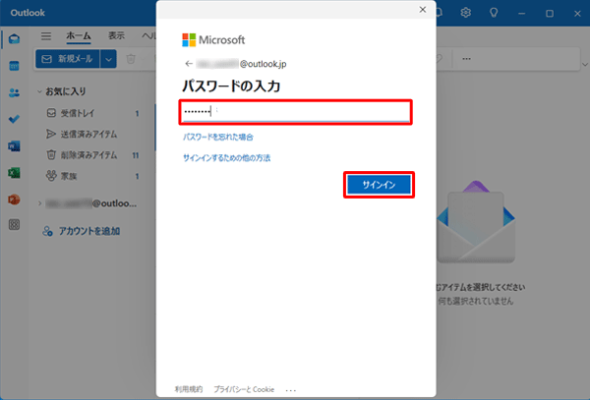This screenshot has height=400, width=590.
Task: Expand the @outlook account folder tree
Action: (40, 203)
